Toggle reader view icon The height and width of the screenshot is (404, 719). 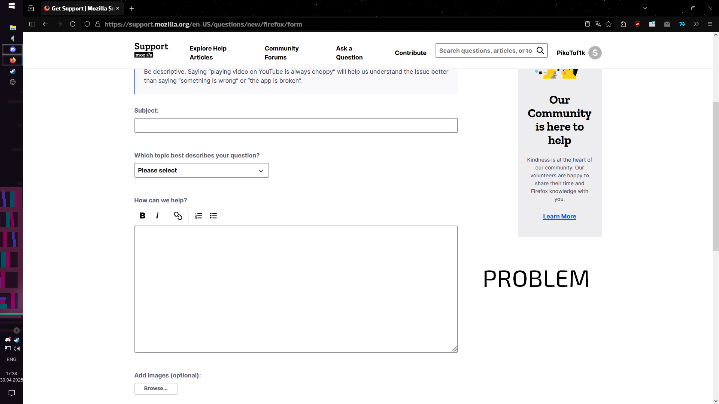[x=587, y=24]
